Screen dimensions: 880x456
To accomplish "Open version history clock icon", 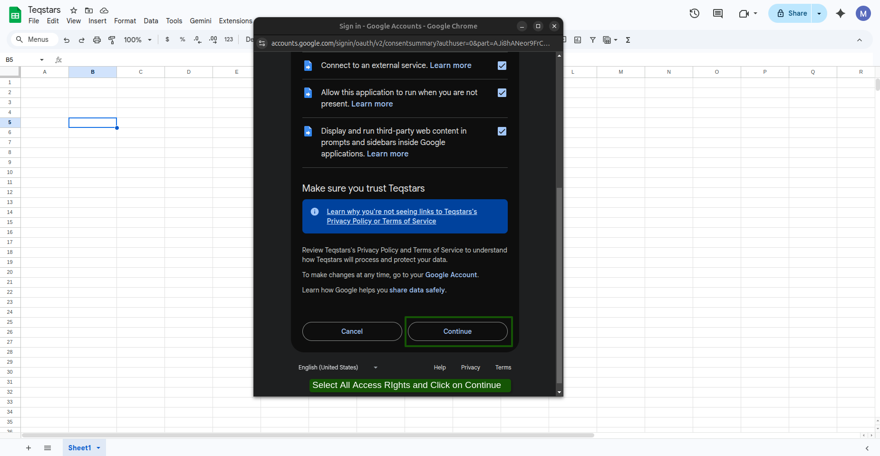I will point(695,13).
